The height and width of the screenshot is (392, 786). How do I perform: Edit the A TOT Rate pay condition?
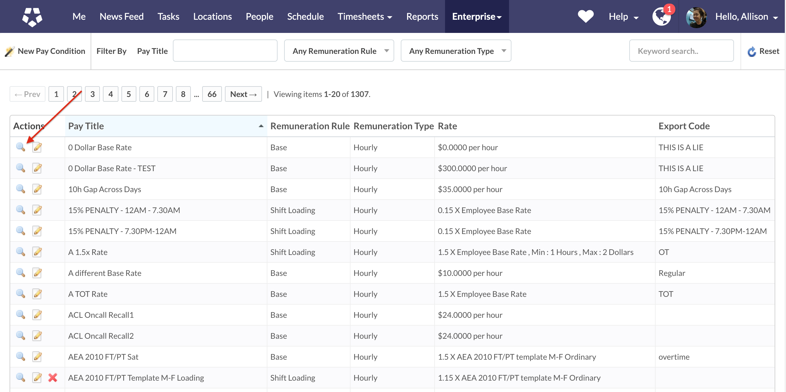pyautogui.click(x=37, y=294)
